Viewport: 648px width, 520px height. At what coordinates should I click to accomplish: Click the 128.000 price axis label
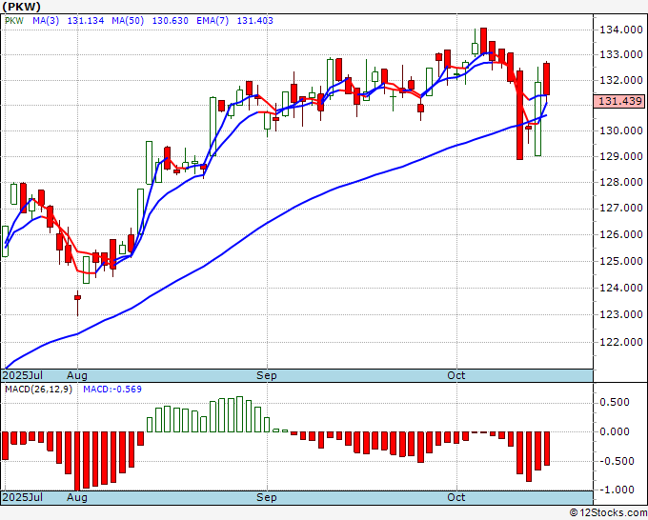[x=621, y=182]
